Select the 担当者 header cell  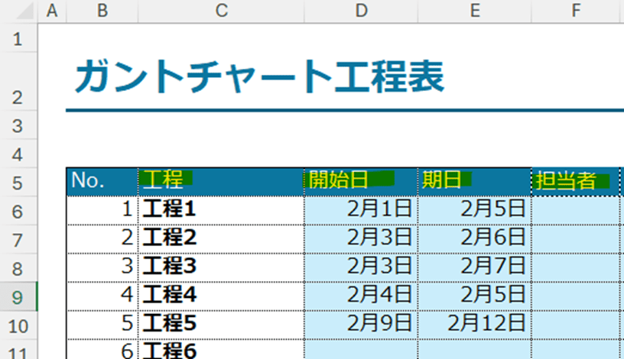(x=575, y=181)
